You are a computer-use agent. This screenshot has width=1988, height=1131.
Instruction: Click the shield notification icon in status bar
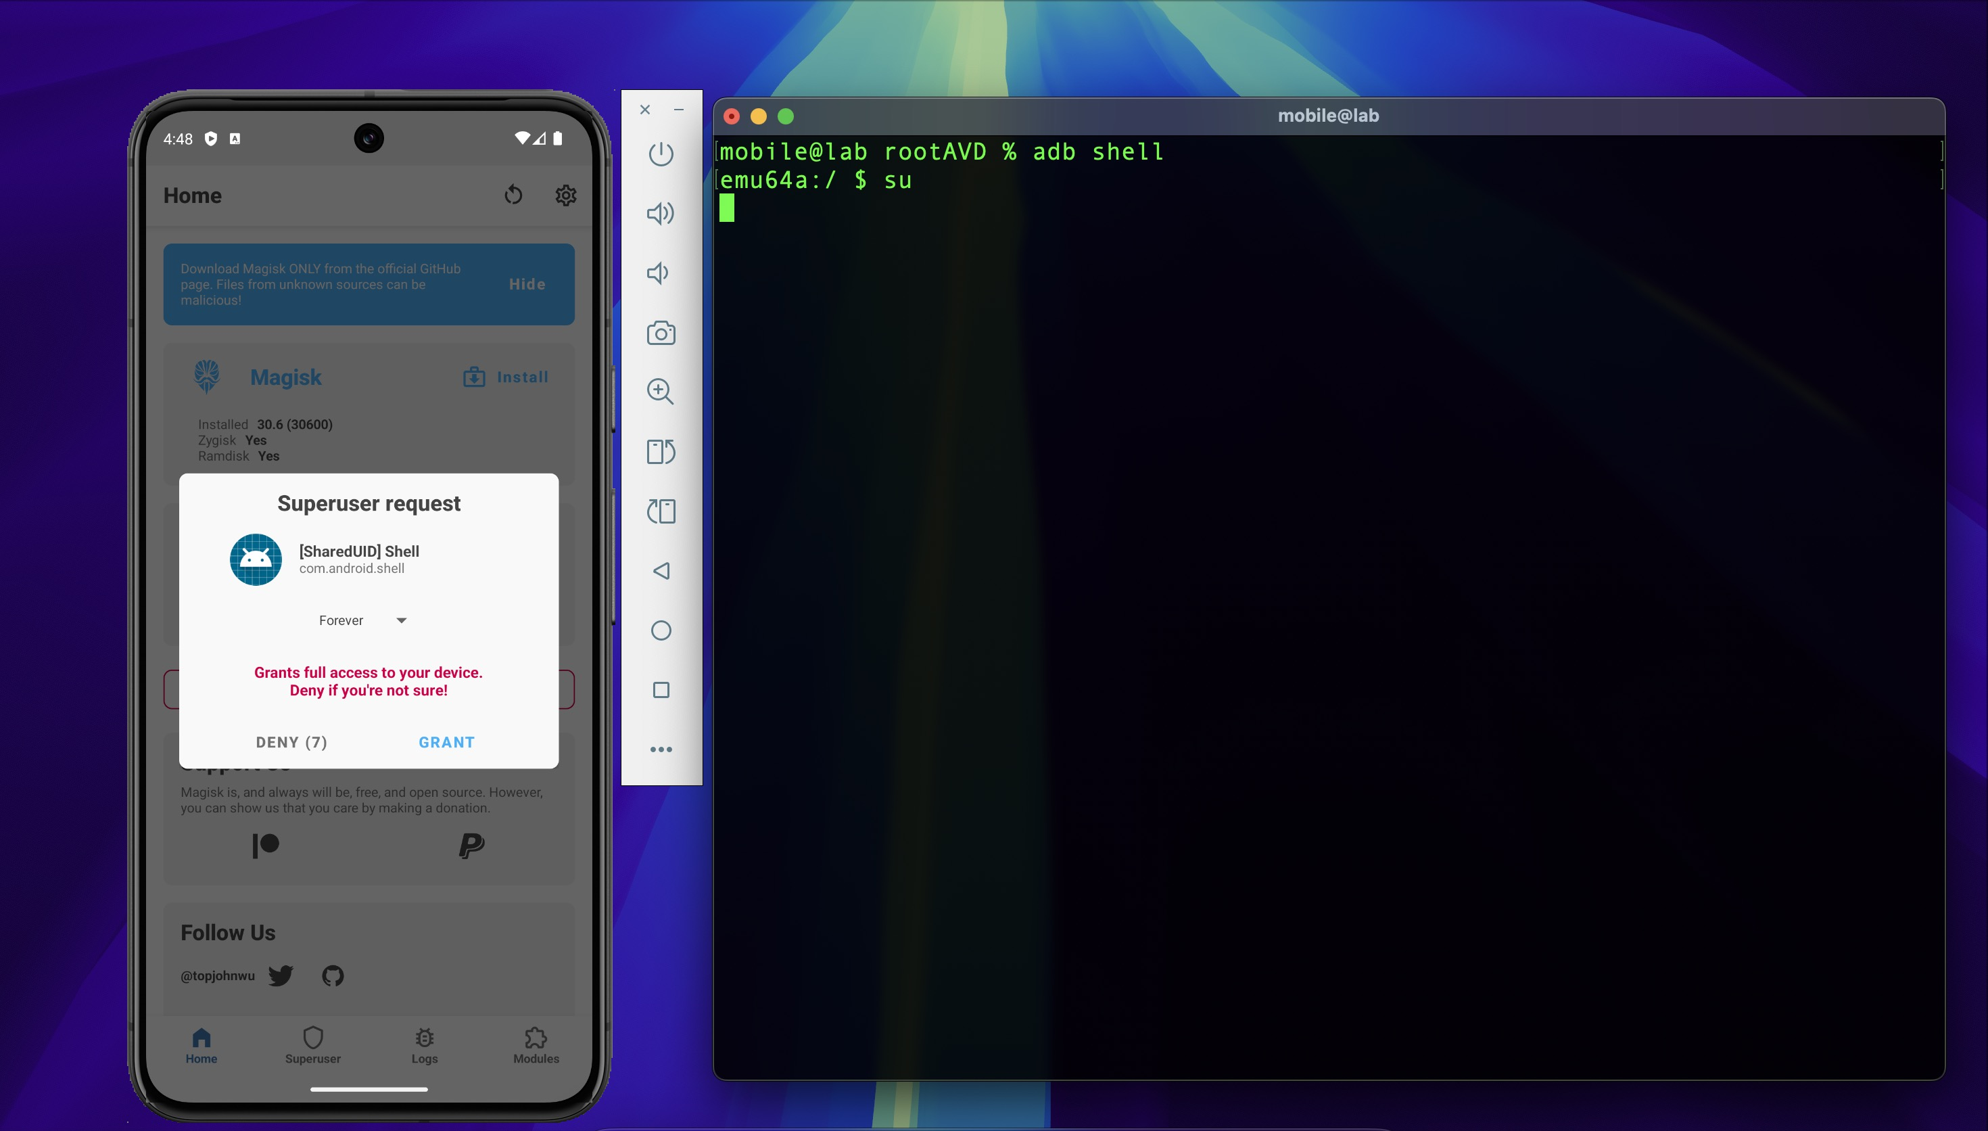(210, 138)
